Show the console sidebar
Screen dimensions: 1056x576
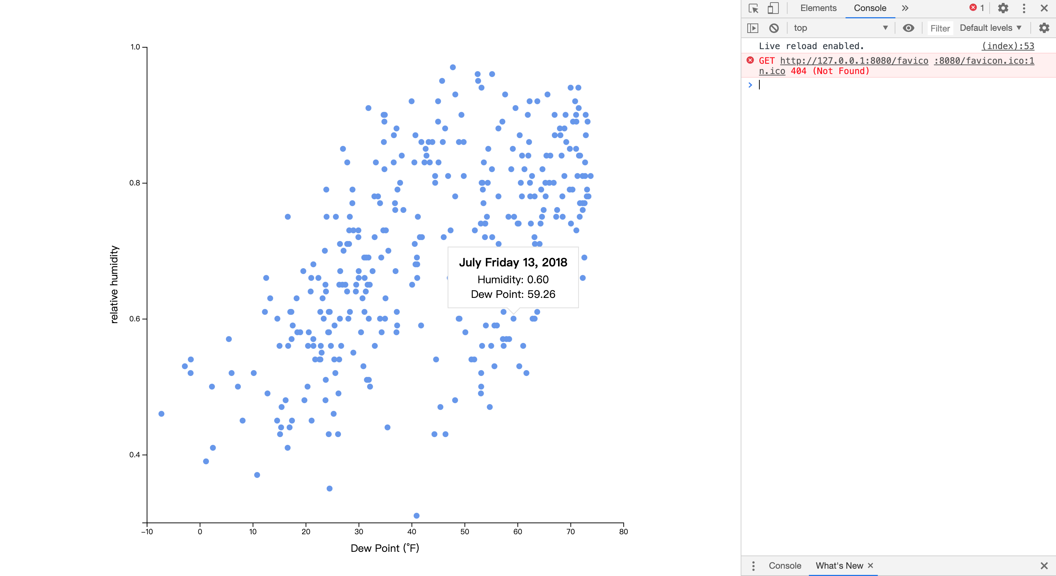pos(753,28)
